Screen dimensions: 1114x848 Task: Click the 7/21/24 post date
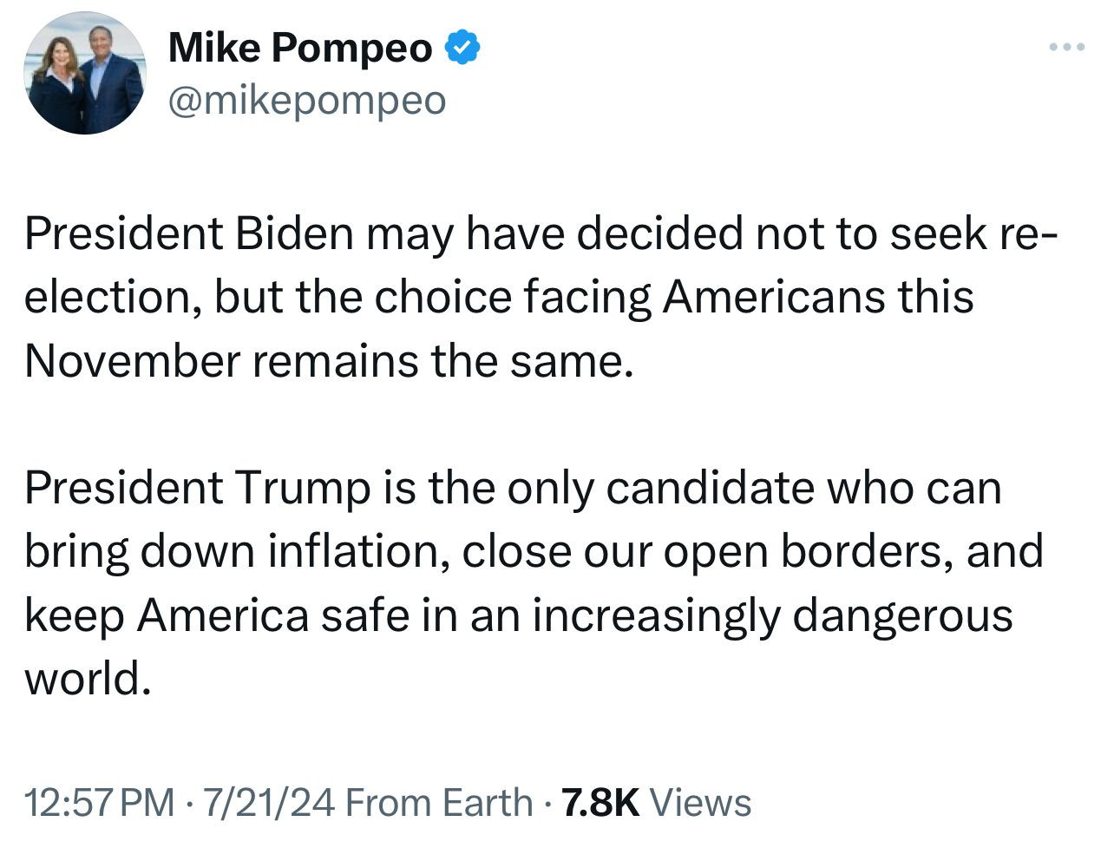(x=268, y=802)
